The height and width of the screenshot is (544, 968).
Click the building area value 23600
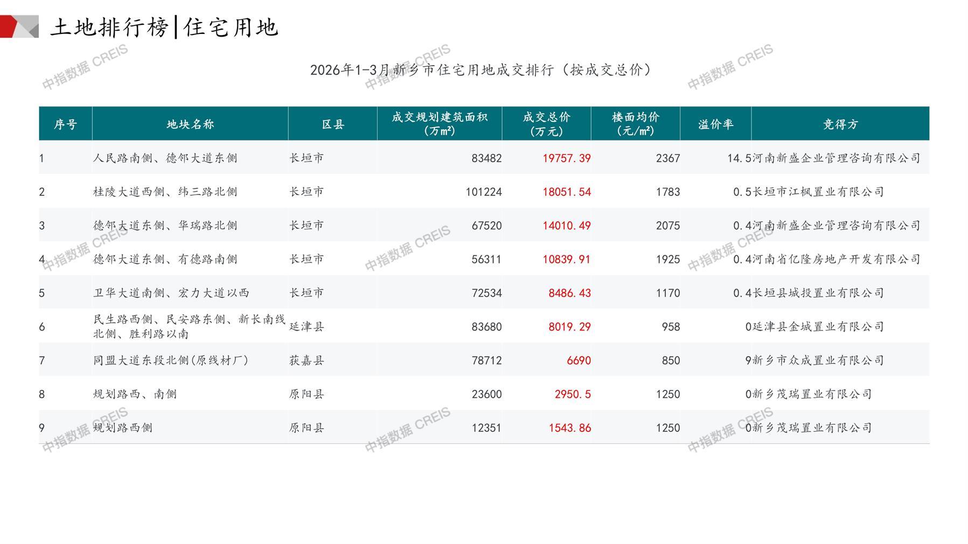[486, 394]
